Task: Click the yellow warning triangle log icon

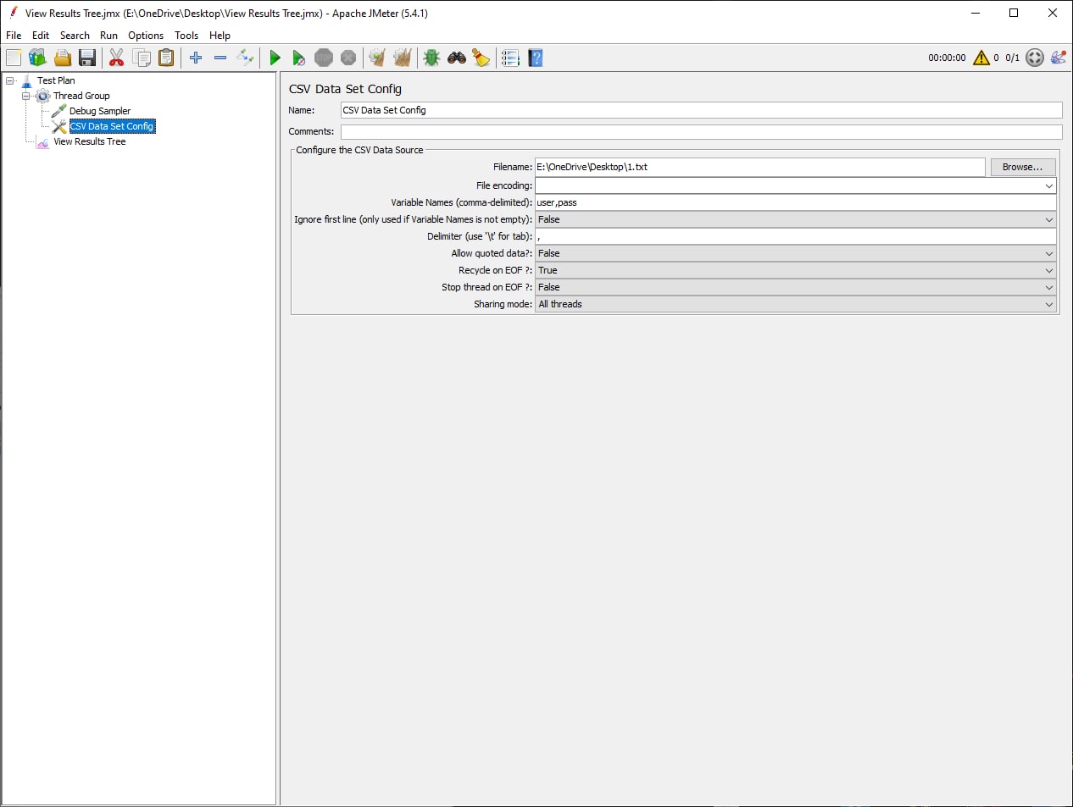Action: (981, 58)
